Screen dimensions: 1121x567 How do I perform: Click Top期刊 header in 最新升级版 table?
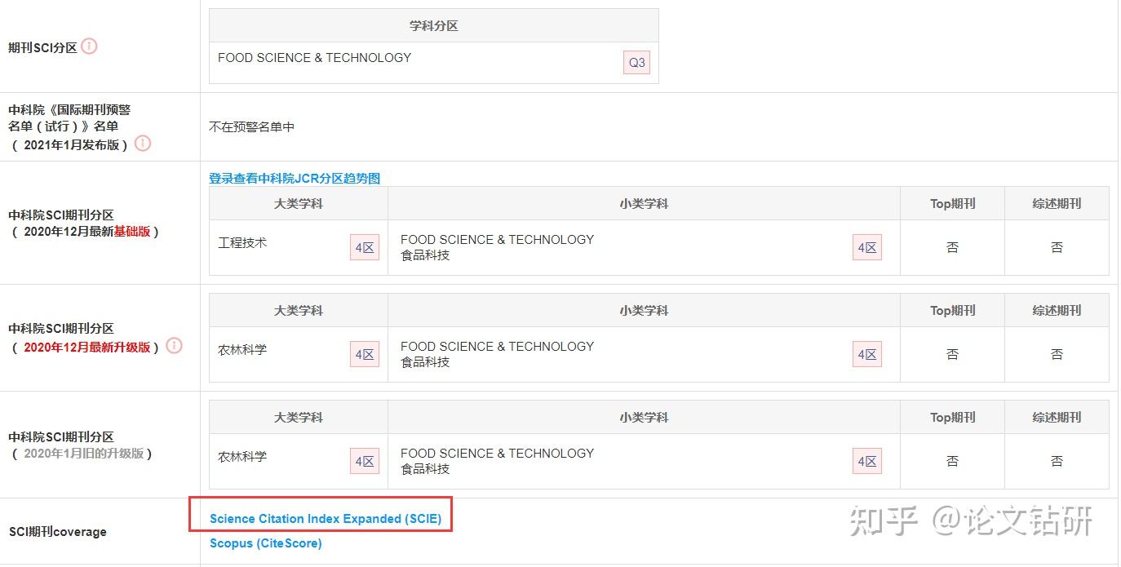[x=953, y=310]
